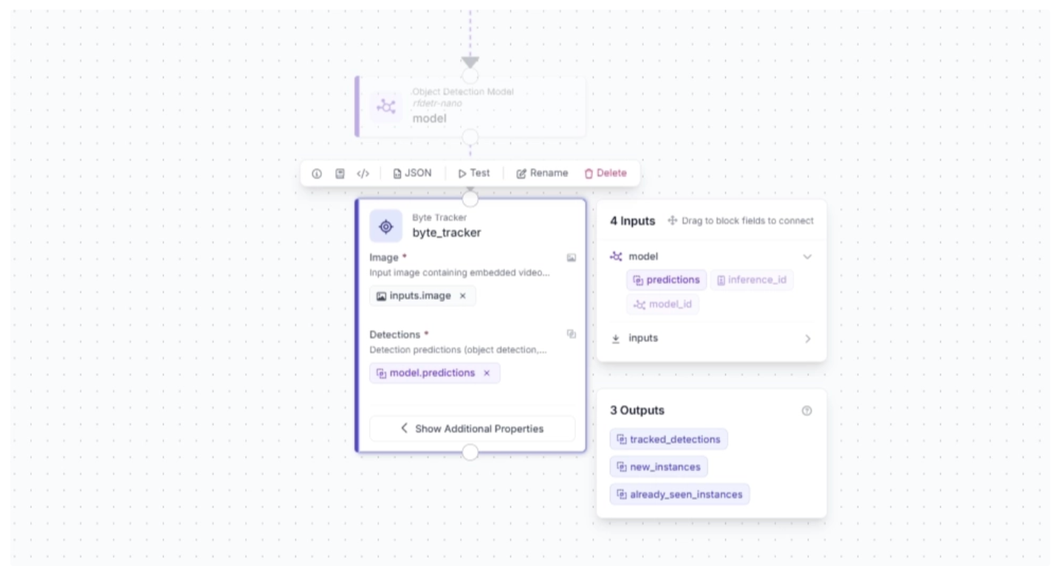This screenshot has width=1059, height=586.
Task: Select the tracked_detections output chip
Action: [668, 440]
